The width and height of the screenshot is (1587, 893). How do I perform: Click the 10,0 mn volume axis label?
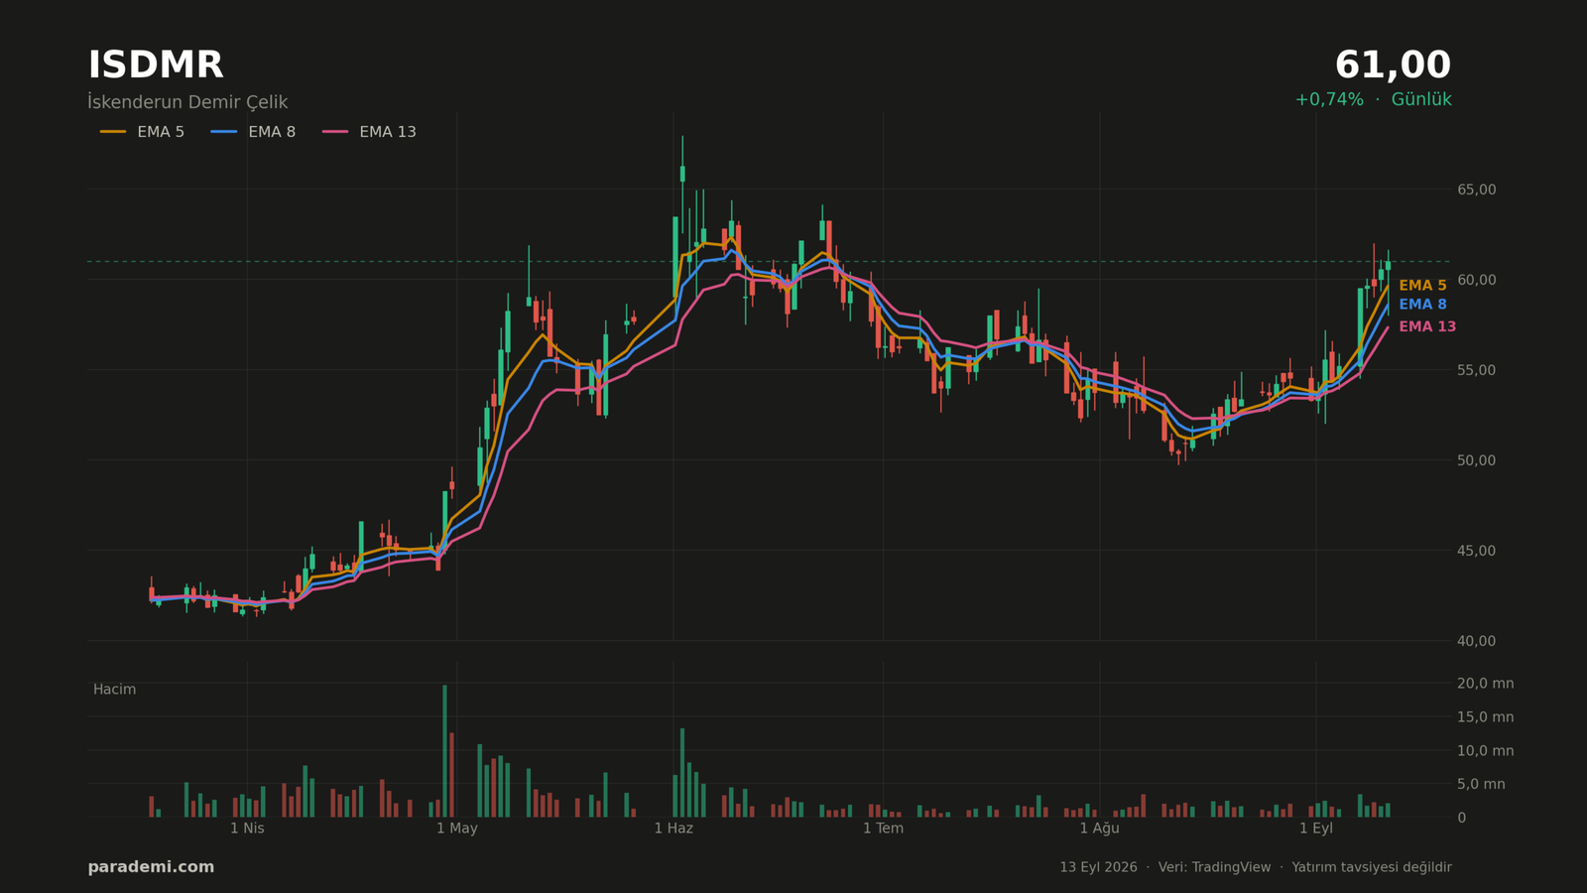pyautogui.click(x=1485, y=751)
